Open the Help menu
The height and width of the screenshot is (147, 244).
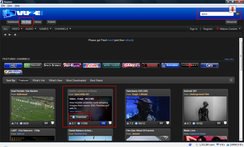pyautogui.click(x=17, y=6)
